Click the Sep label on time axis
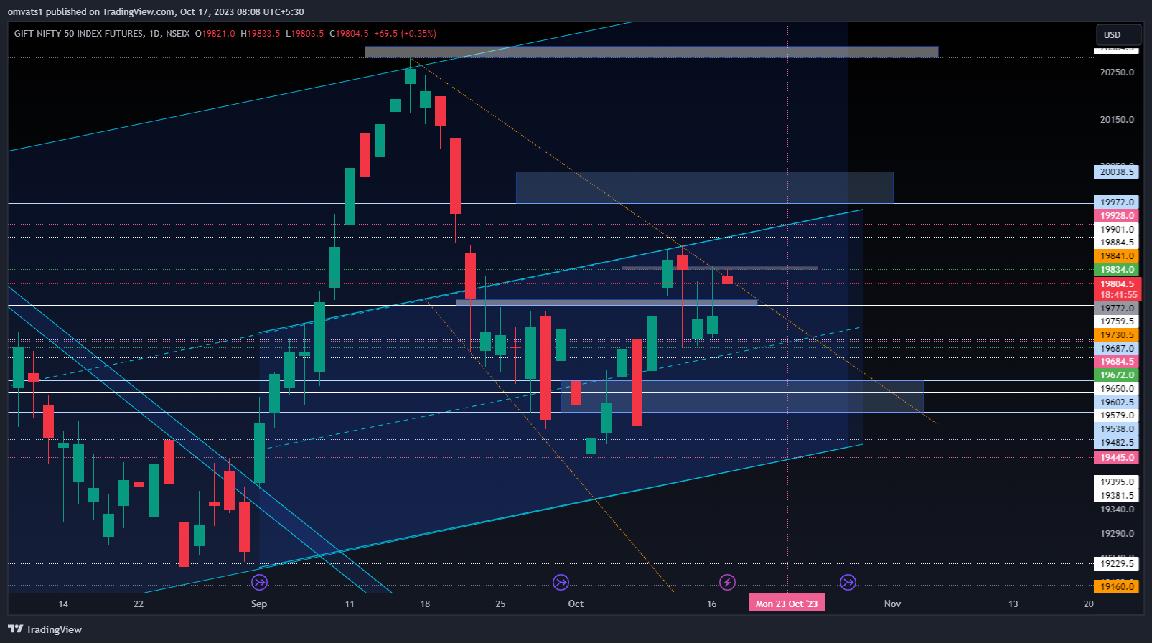The width and height of the screenshot is (1152, 643). point(259,604)
